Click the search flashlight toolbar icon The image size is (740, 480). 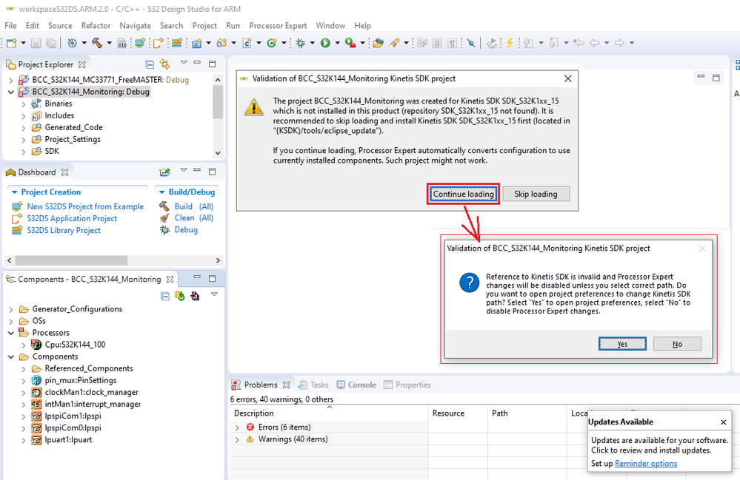click(394, 43)
